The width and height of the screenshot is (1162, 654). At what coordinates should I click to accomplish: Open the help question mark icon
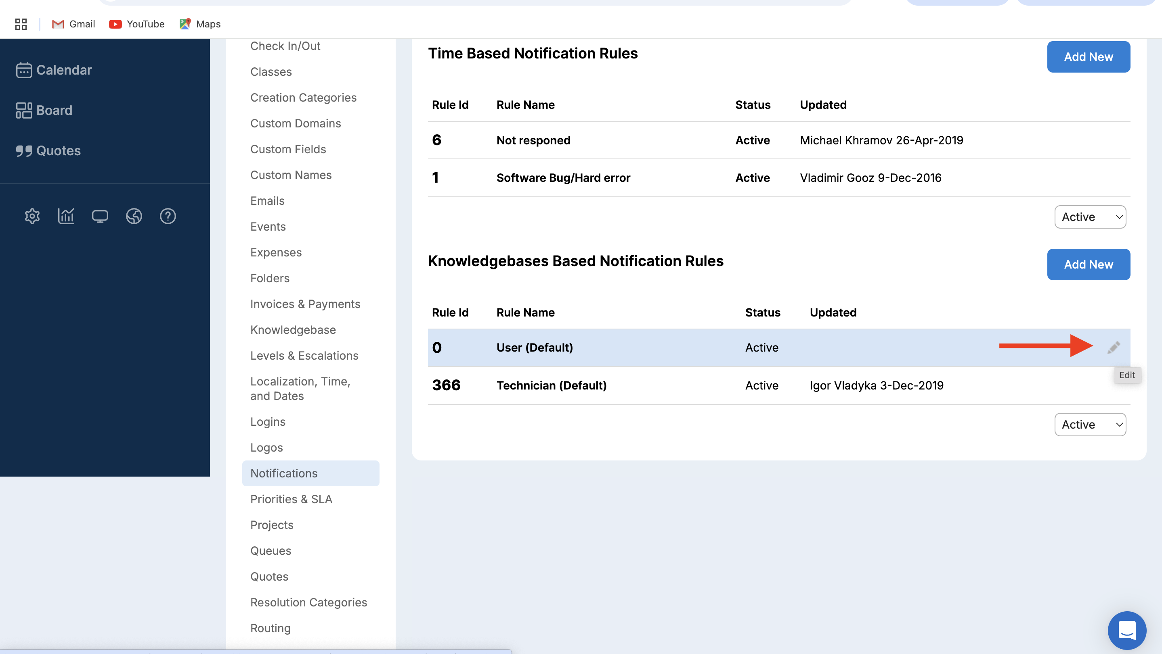pos(168,216)
